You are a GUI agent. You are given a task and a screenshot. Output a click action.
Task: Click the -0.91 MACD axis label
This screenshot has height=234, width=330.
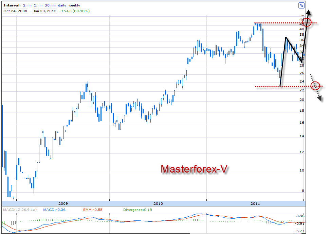point(300,224)
